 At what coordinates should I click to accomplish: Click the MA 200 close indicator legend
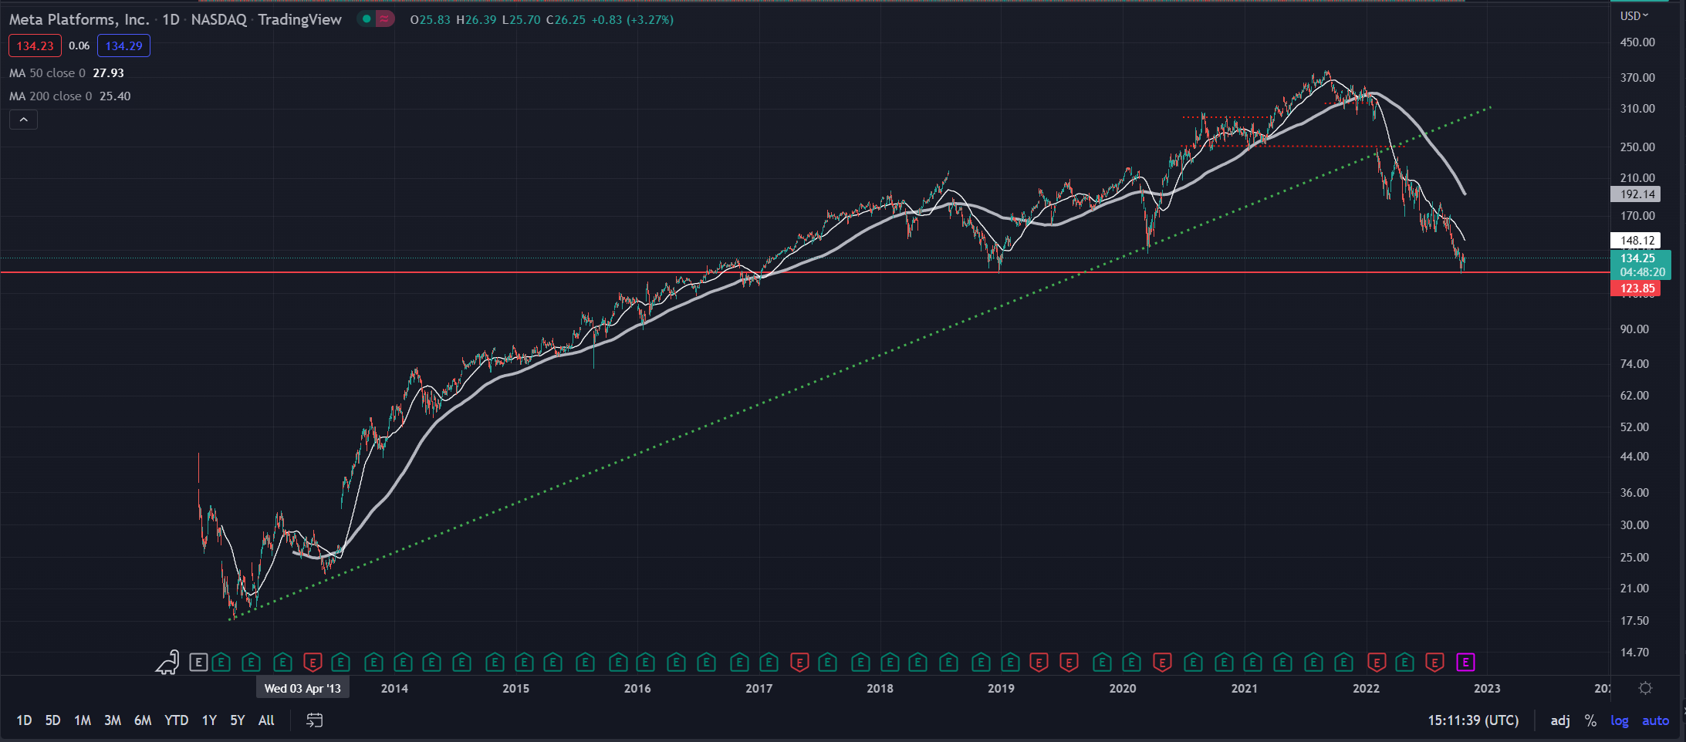[x=69, y=96]
